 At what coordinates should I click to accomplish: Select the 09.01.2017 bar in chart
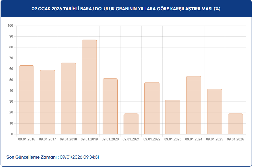click(x=47, y=102)
